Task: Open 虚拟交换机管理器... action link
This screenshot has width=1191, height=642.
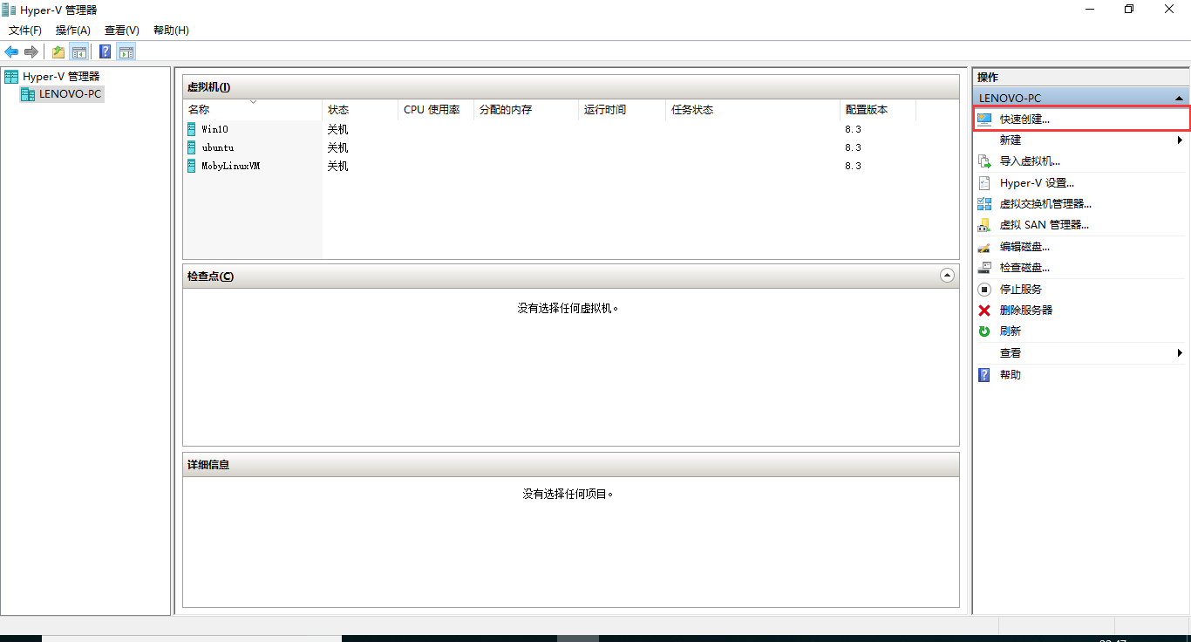Action: point(1045,204)
